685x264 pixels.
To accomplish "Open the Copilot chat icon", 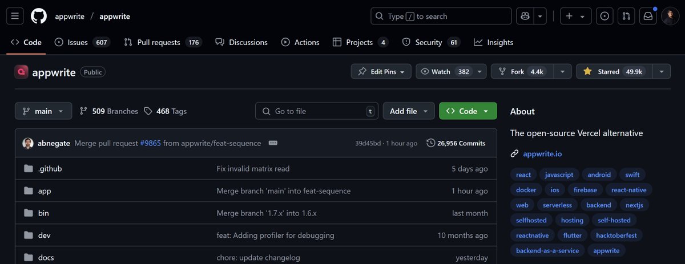I will click(x=525, y=16).
